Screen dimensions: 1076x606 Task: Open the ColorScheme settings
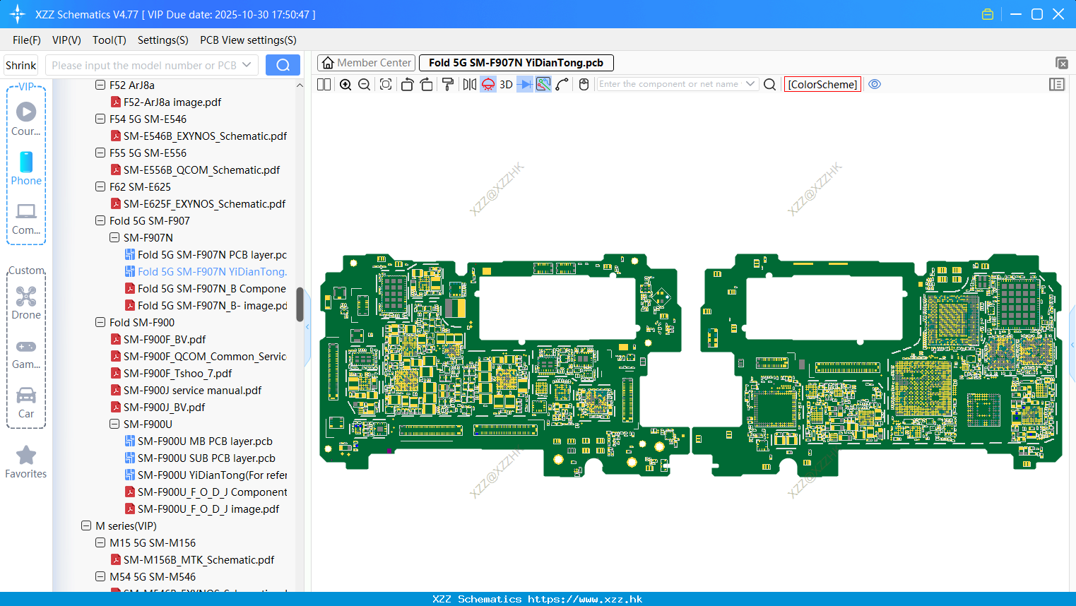(x=822, y=84)
